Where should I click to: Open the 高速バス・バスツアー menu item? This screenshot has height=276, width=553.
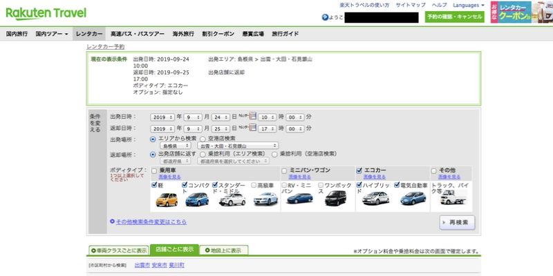coord(137,34)
